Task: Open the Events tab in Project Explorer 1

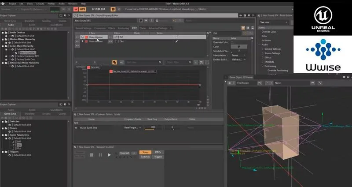Action: pos(32,25)
